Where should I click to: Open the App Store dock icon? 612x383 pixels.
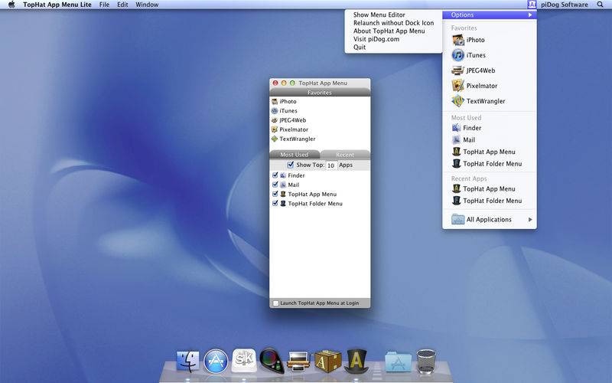(216, 361)
